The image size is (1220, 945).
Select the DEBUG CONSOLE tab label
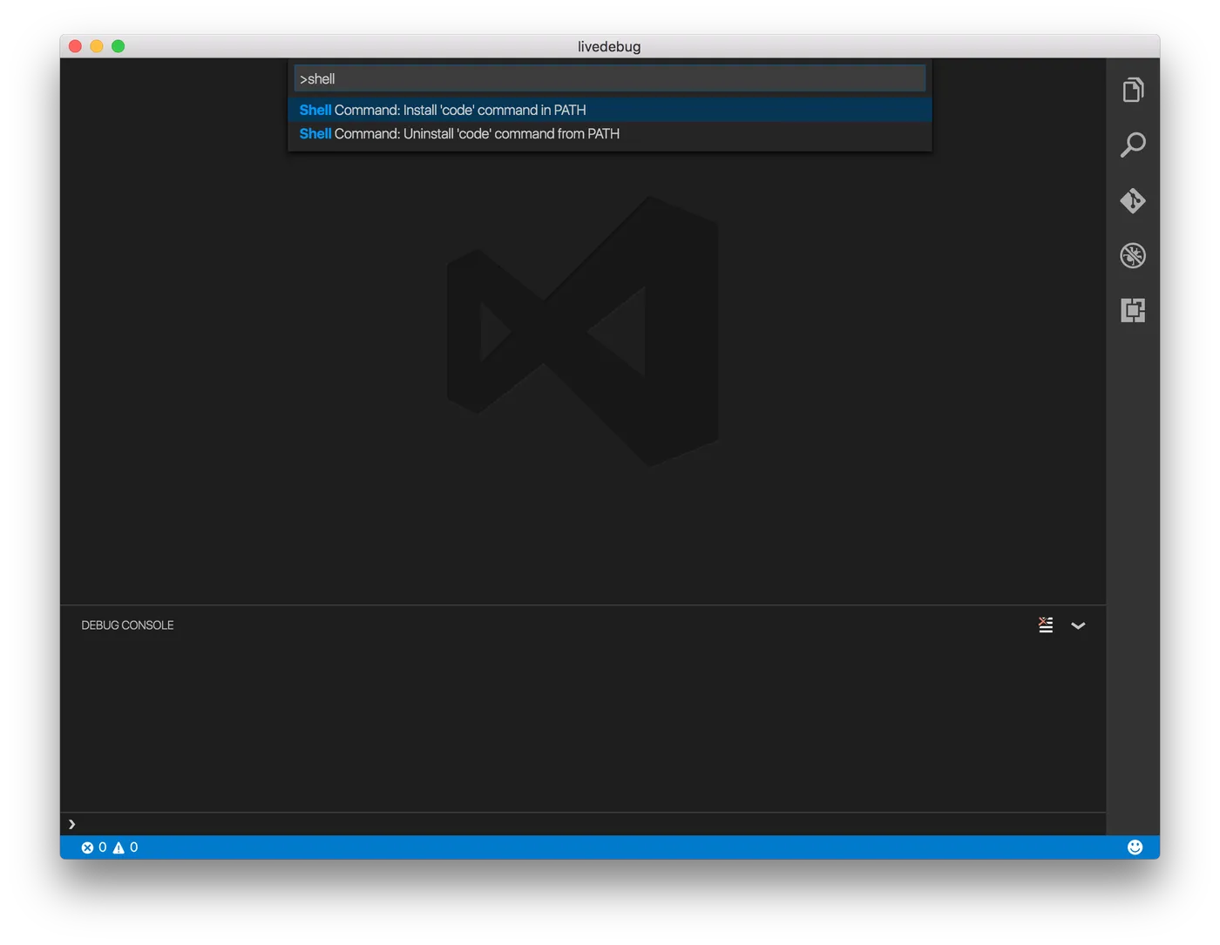click(127, 624)
